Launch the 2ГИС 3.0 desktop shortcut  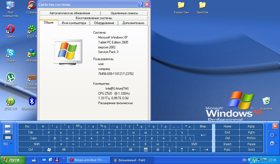tap(11, 104)
